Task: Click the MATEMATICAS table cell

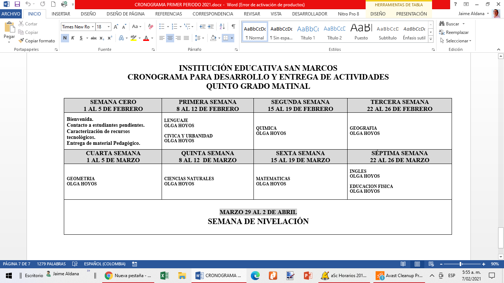Action: (300, 181)
